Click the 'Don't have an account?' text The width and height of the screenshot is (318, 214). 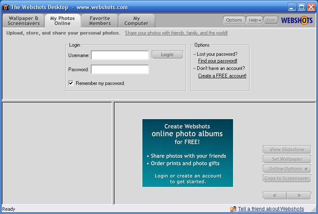221,68
